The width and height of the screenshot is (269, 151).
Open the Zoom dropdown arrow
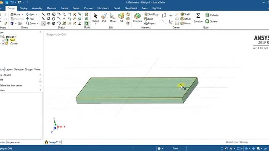pos(38,23)
